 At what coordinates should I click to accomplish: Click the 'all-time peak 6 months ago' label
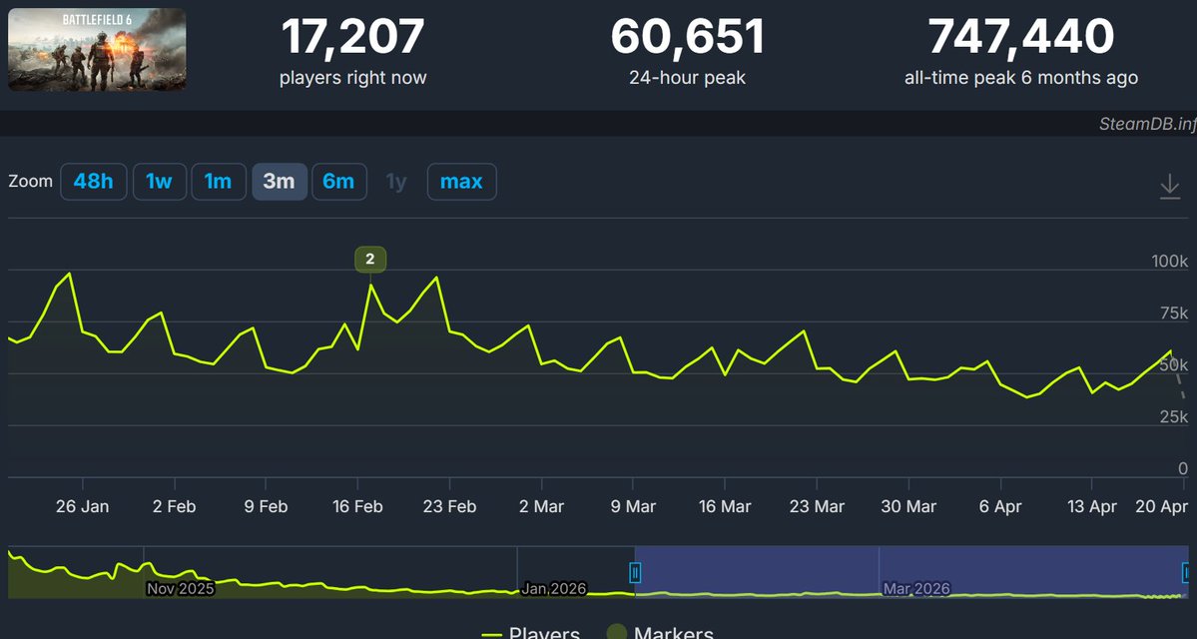[x=1021, y=78]
